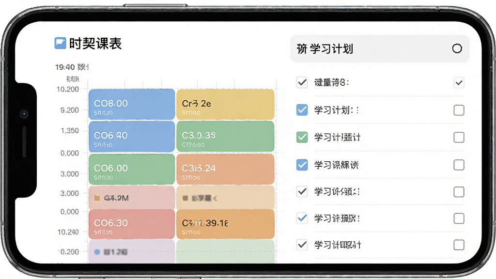Toggle the blue-checkmark checkbox in the sixth list row
The height and width of the screenshot is (279, 496).
coord(302,218)
